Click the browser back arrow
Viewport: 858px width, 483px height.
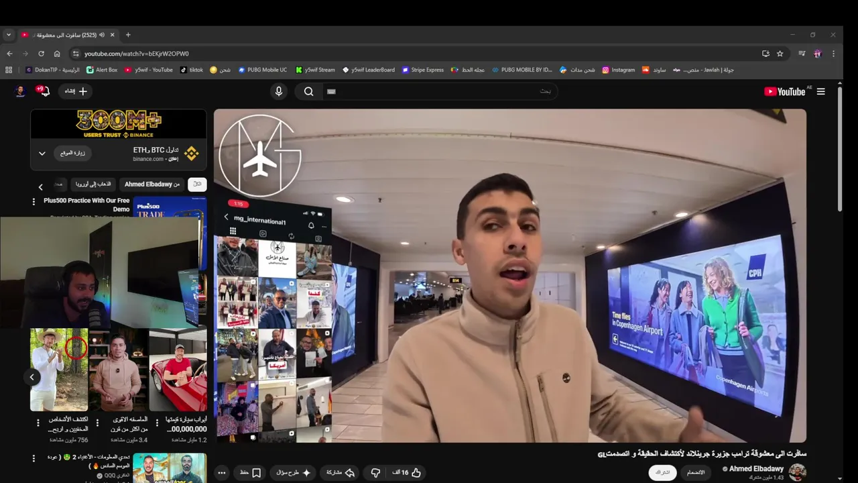(9, 54)
